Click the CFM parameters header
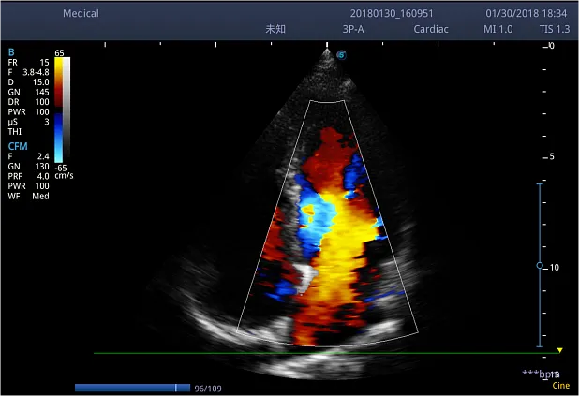 click(x=17, y=146)
